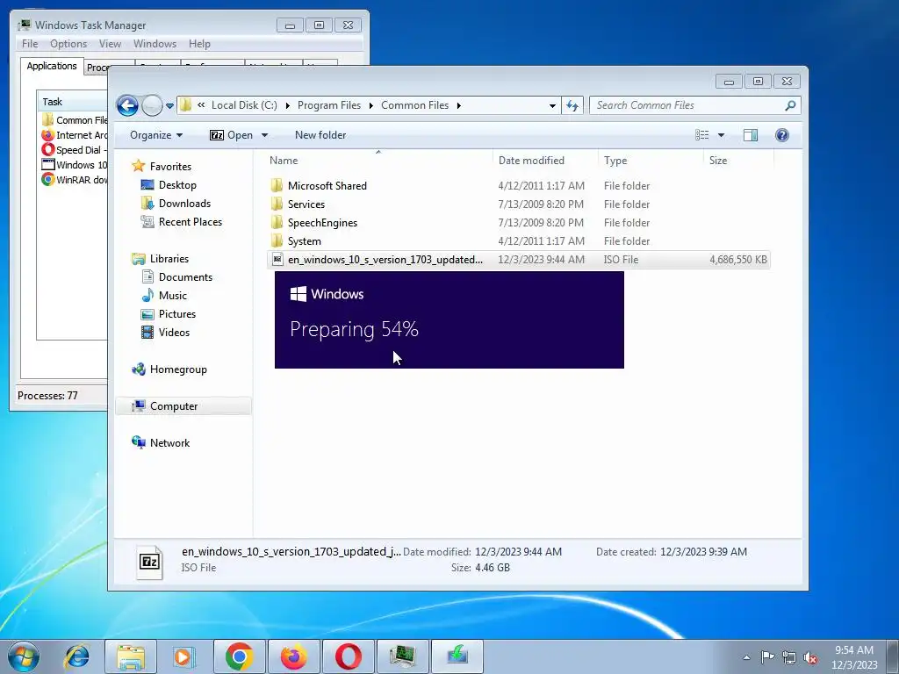The height and width of the screenshot is (674, 899).
Task: Click the muted volume tray icon
Action: pyautogui.click(x=810, y=657)
